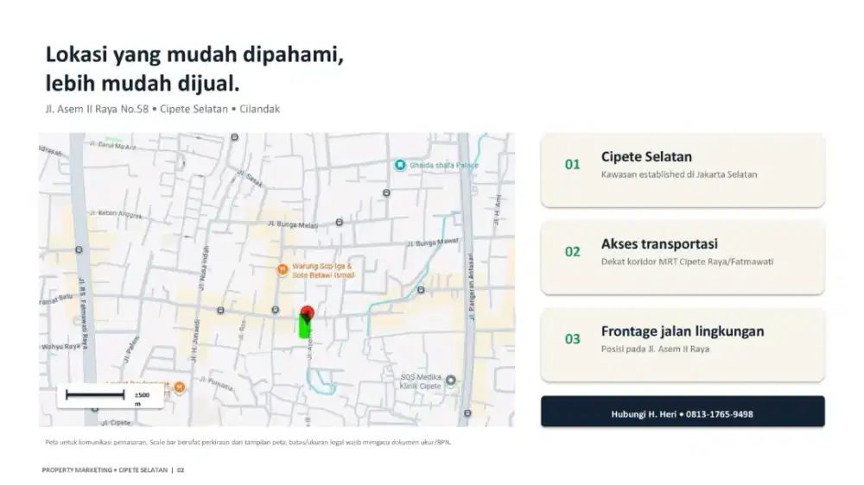Click the 'Ghaida shafa Palace' label
The height and width of the screenshot is (485, 864).
coord(444,165)
